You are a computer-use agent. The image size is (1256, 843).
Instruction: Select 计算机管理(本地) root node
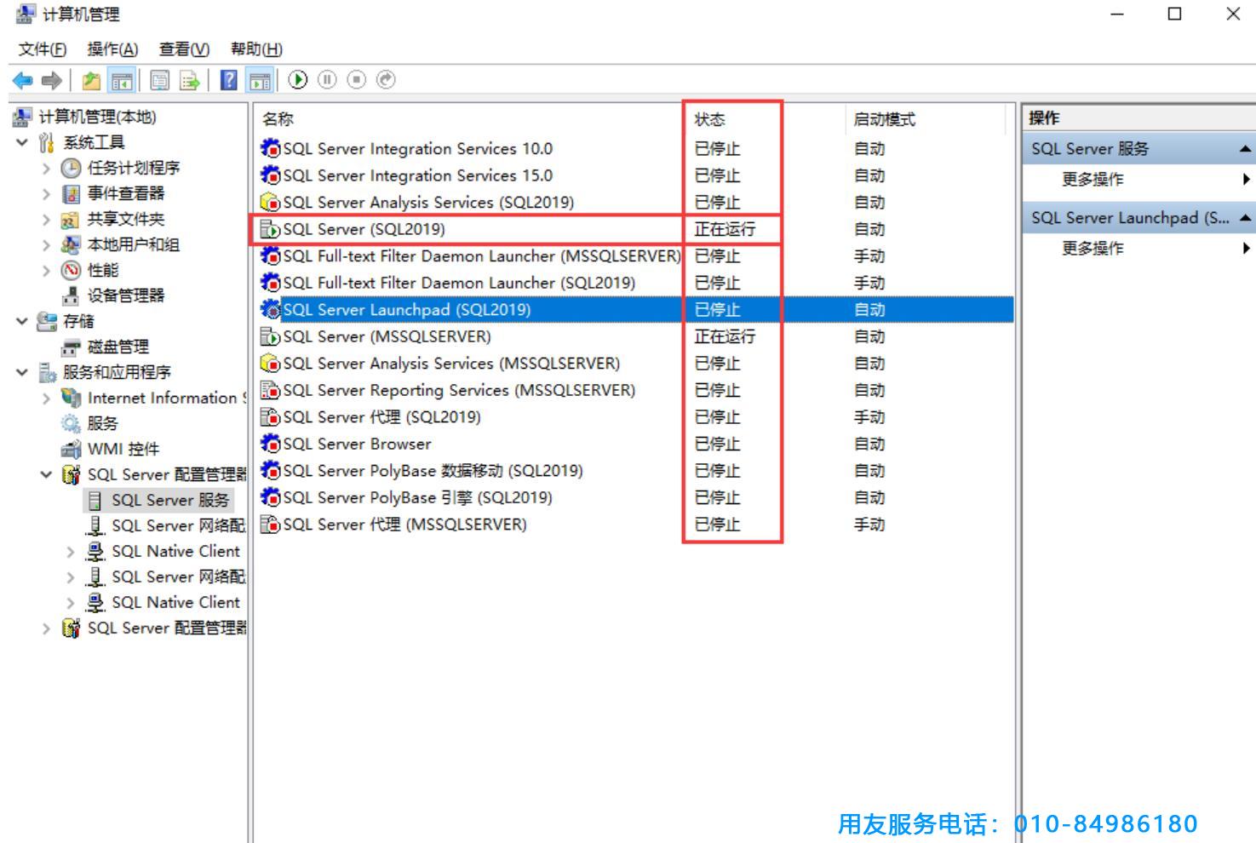click(98, 118)
